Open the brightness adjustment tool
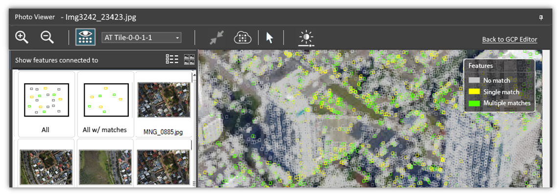Image resolution: width=560 pixels, height=194 pixels. click(x=306, y=38)
